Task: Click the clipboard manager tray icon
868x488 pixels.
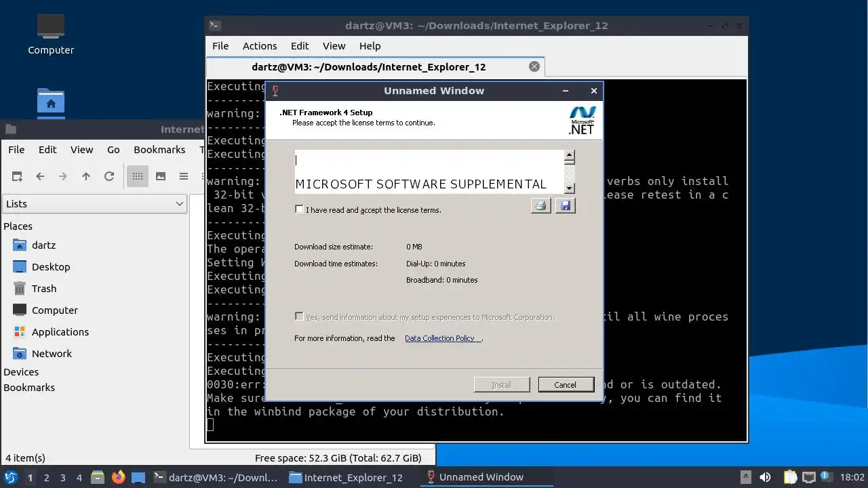Action: [791, 477]
